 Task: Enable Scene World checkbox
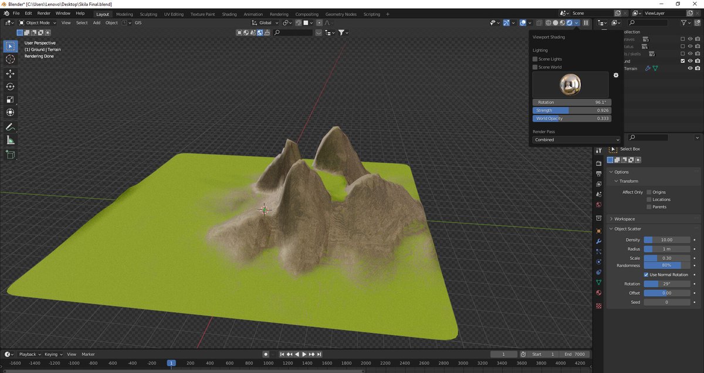point(535,67)
